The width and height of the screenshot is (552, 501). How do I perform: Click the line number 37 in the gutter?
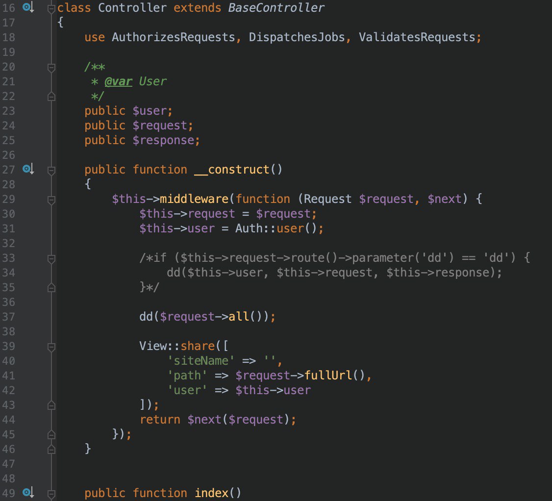(x=8, y=317)
